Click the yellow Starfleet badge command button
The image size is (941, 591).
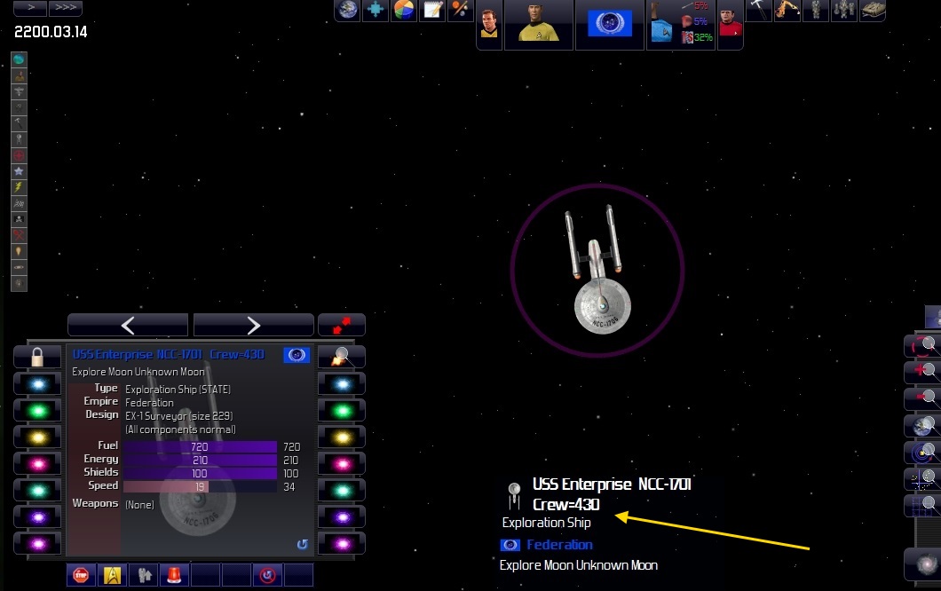coord(112,575)
